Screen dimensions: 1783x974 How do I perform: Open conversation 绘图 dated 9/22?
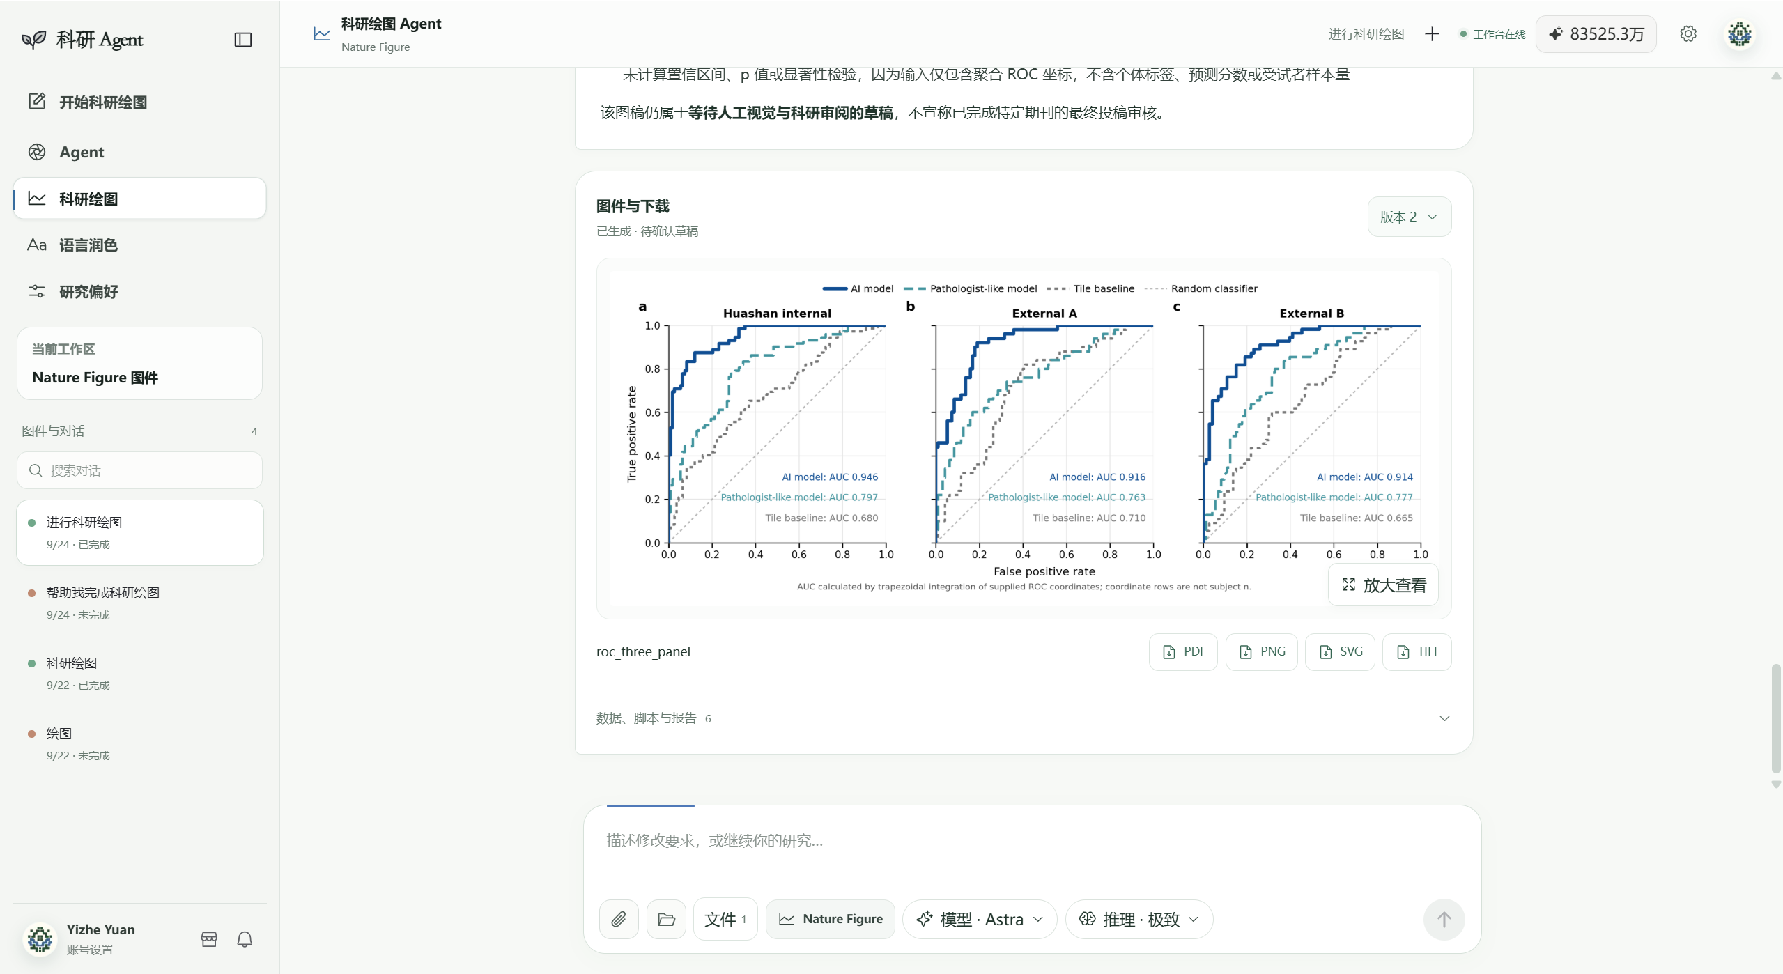click(139, 743)
